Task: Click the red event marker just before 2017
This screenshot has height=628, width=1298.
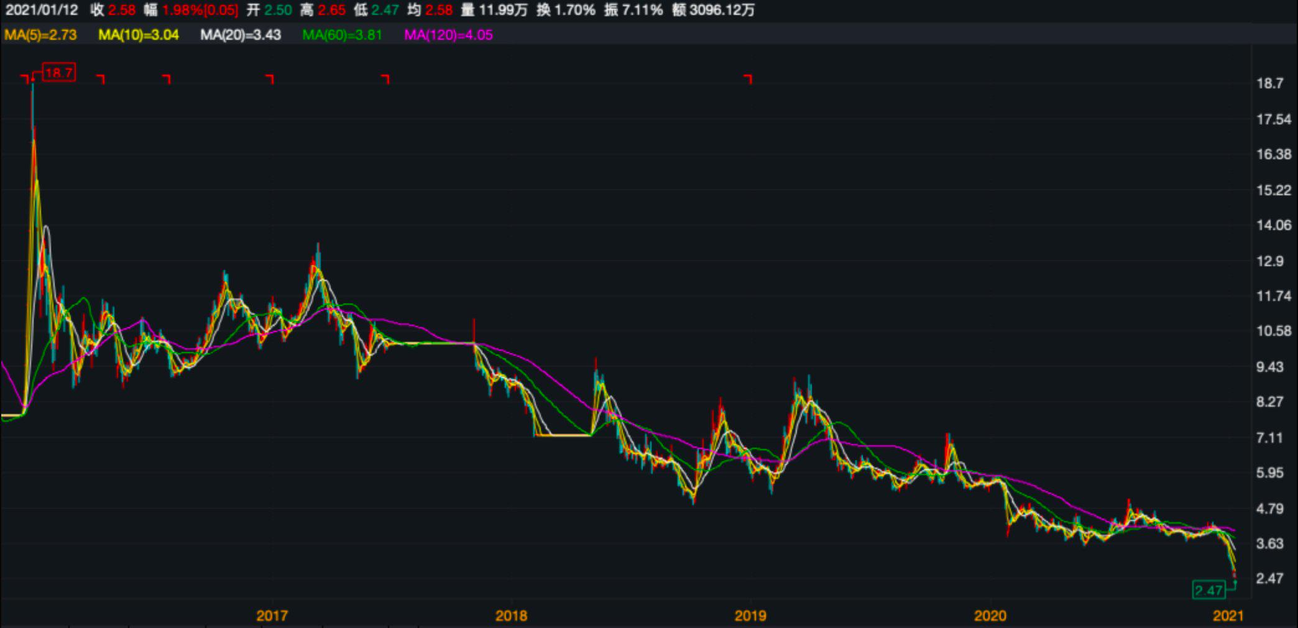Action: pyautogui.click(x=270, y=78)
